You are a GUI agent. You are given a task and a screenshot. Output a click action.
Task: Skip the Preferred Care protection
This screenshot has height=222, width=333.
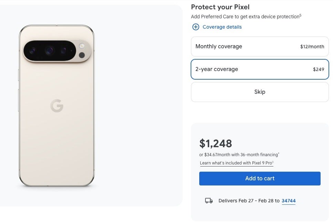click(260, 92)
